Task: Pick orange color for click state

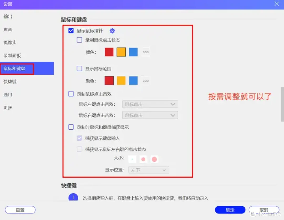Action: 121,52
